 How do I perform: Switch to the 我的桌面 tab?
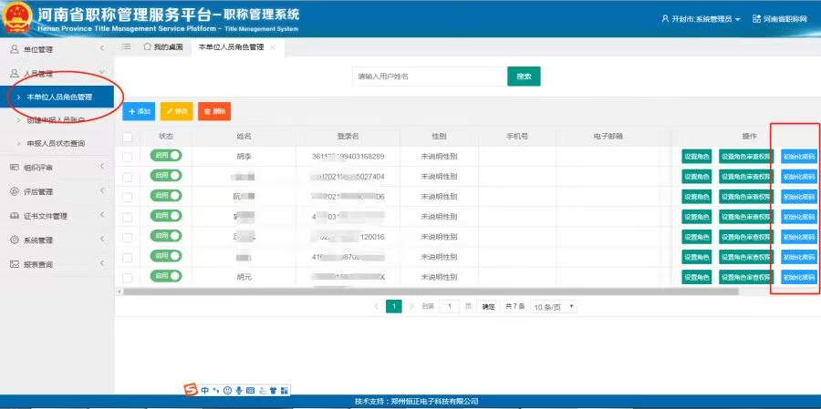(163, 47)
